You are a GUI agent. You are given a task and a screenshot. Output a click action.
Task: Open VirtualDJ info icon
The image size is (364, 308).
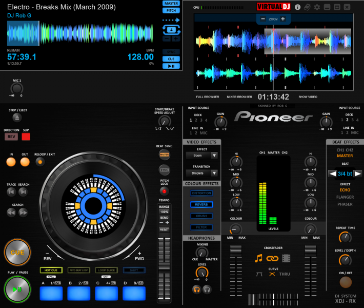tap(297, 7)
